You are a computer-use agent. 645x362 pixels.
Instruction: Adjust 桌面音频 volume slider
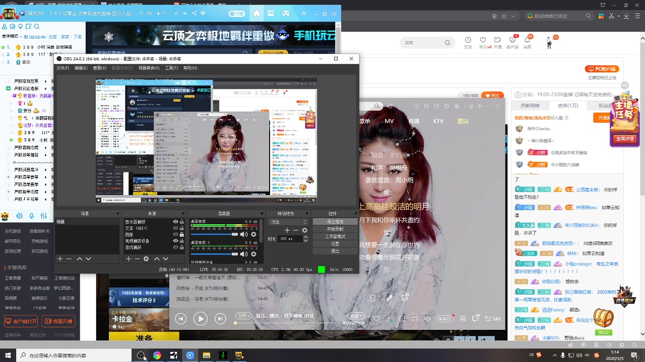pos(214,234)
